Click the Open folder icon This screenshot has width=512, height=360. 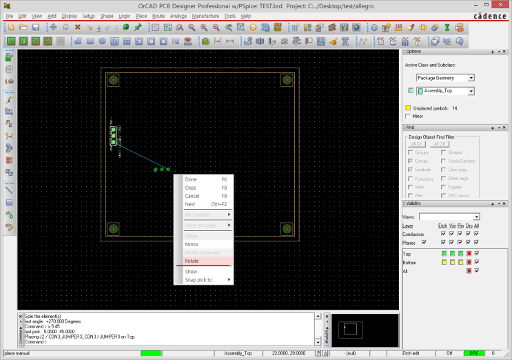pos(23,28)
